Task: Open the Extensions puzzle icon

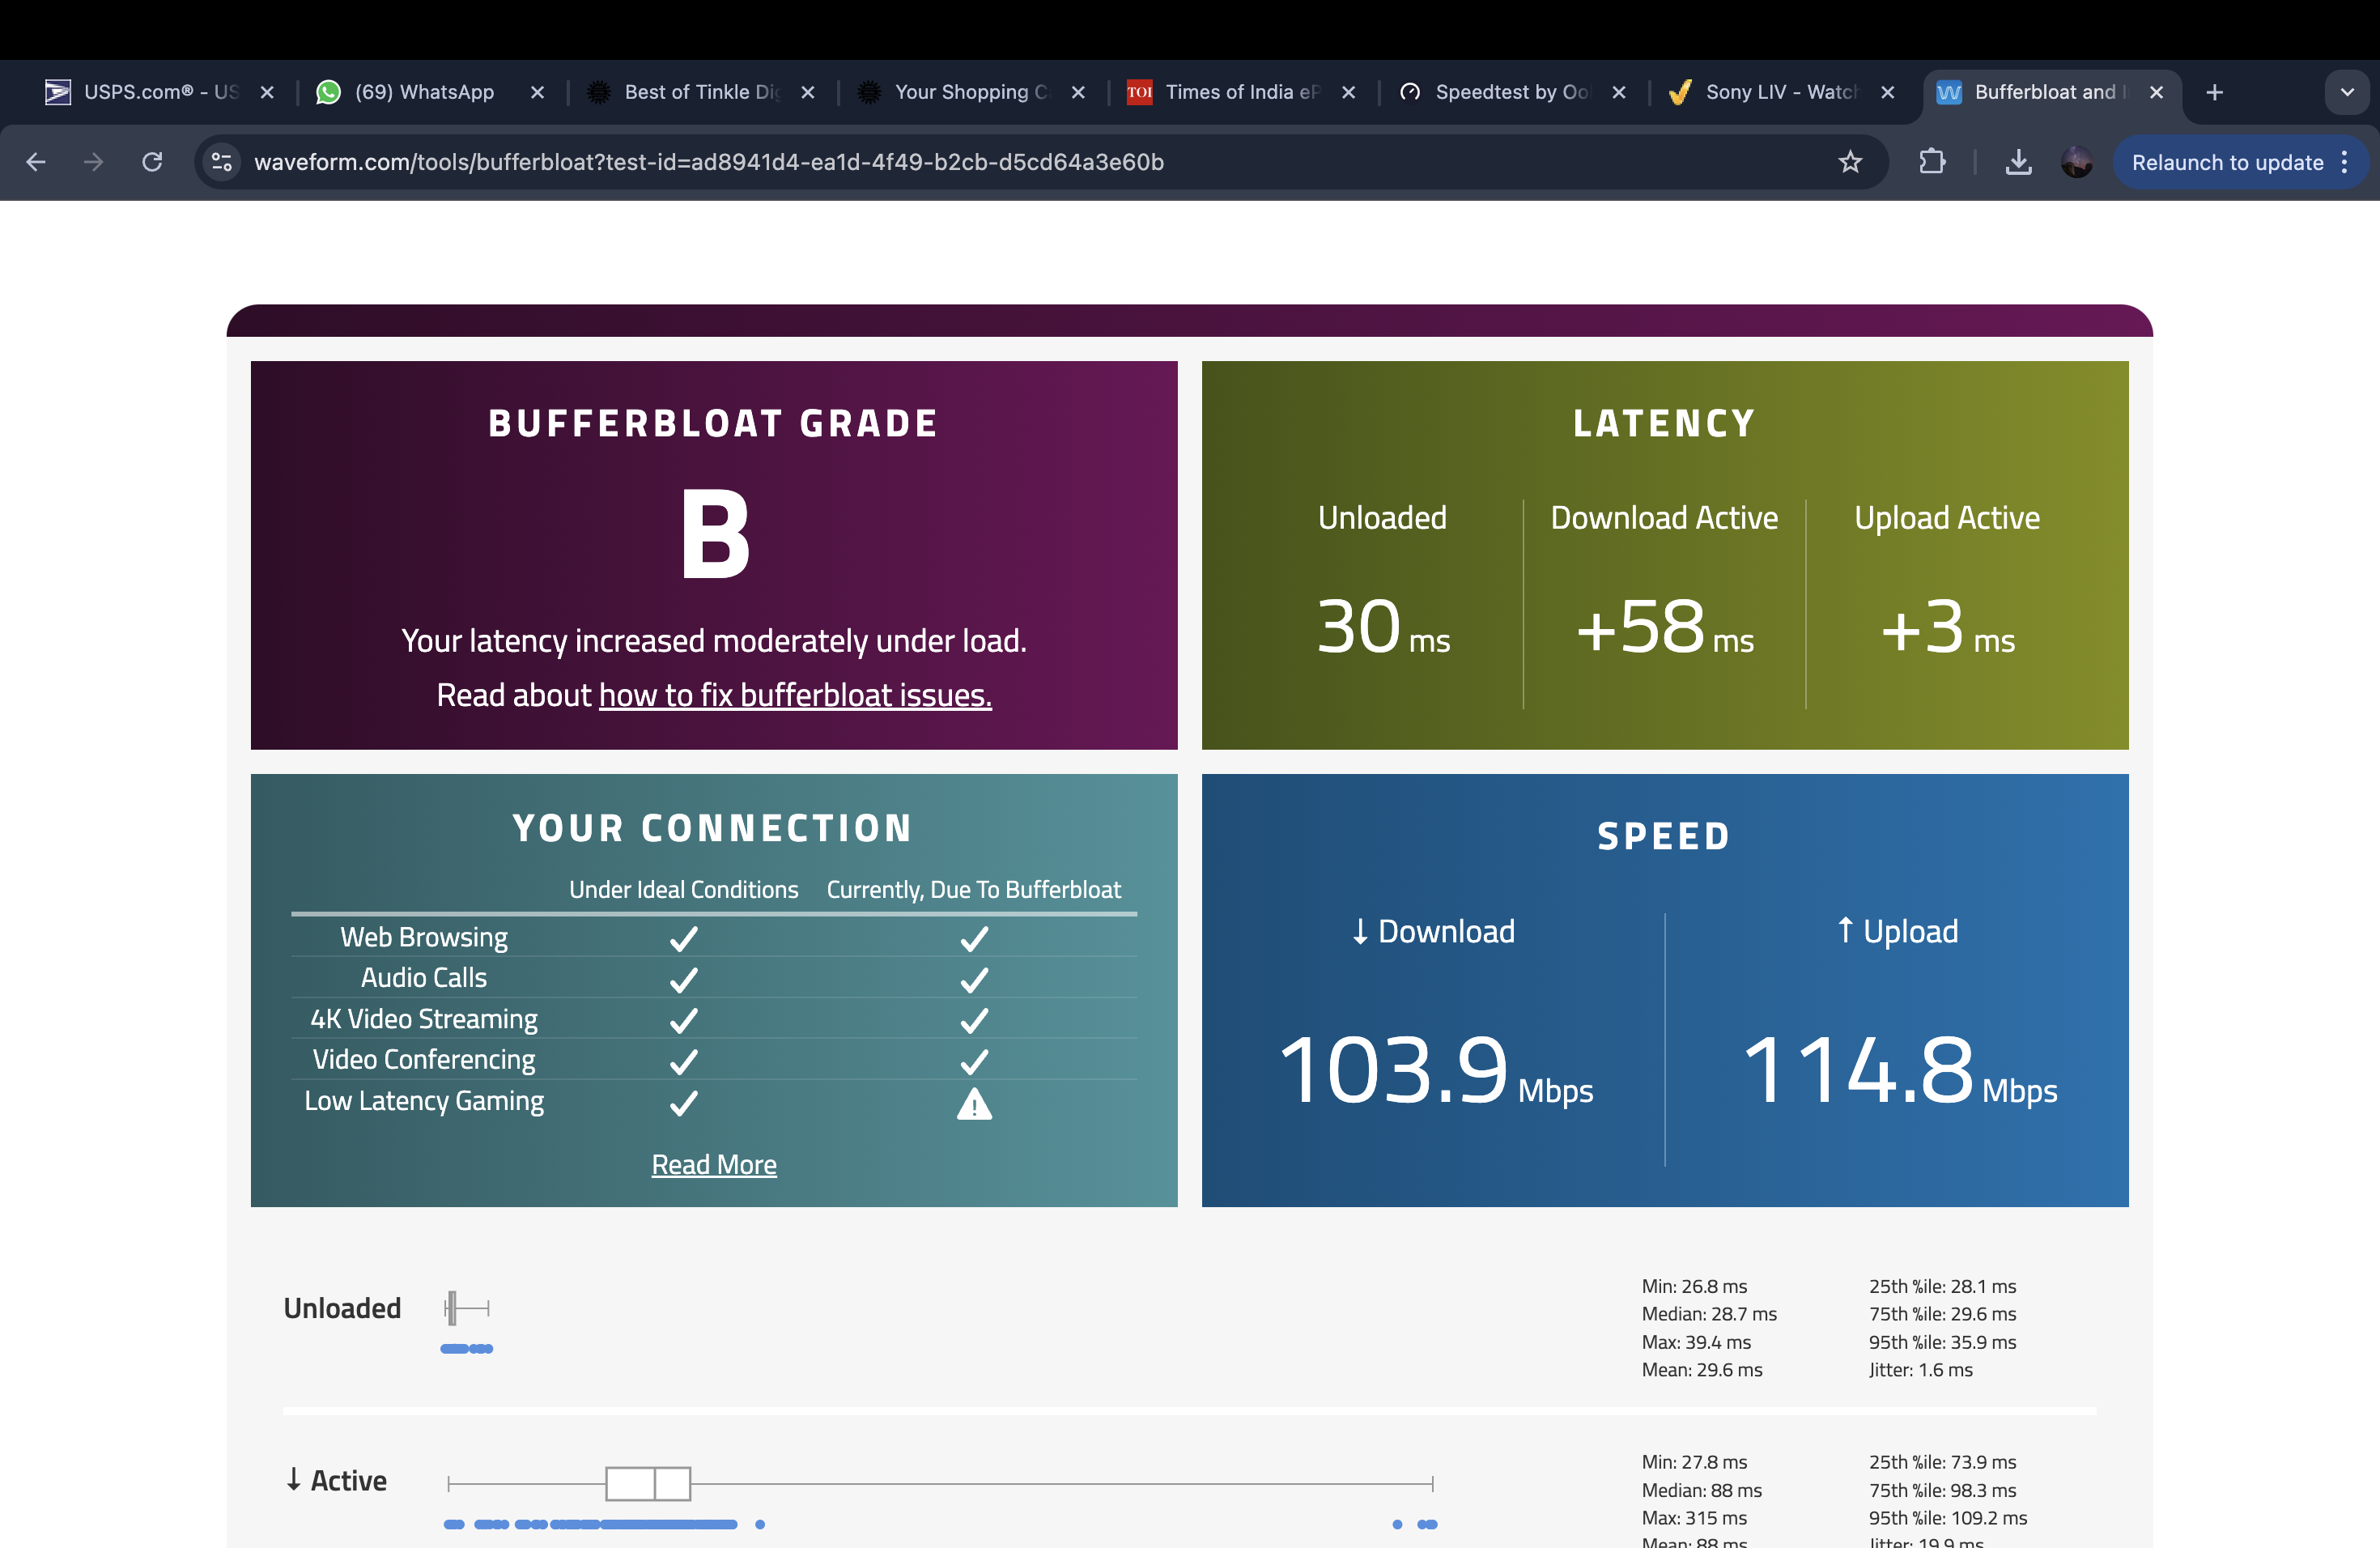Action: point(1932,162)
